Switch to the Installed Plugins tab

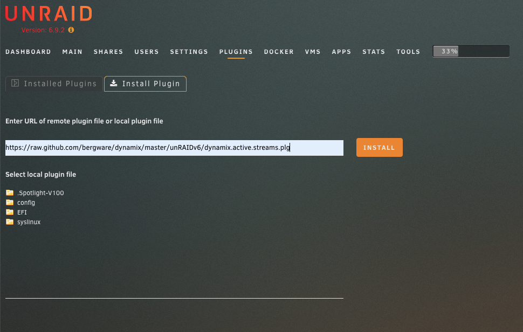click(54, 84)
